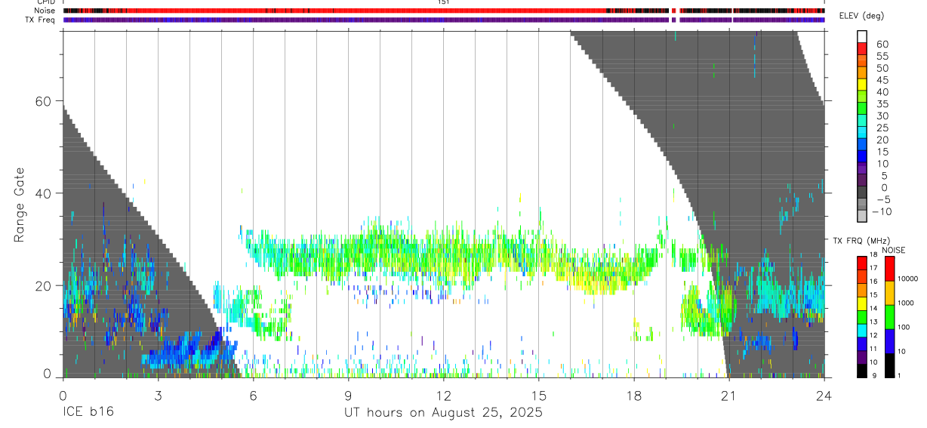The height and width of the screenshot is (428, 927).
Task: Click the yellow 45-degree swatch in ELEV colorbar
Action: (x=862, y=86)
